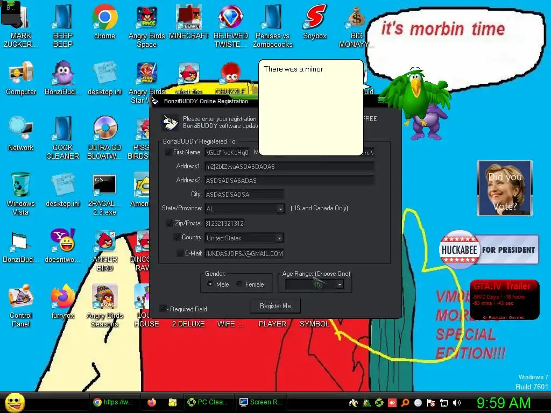Open the folder icon in the taskbar
The image size is (551, 413).
tap(173, 402)
